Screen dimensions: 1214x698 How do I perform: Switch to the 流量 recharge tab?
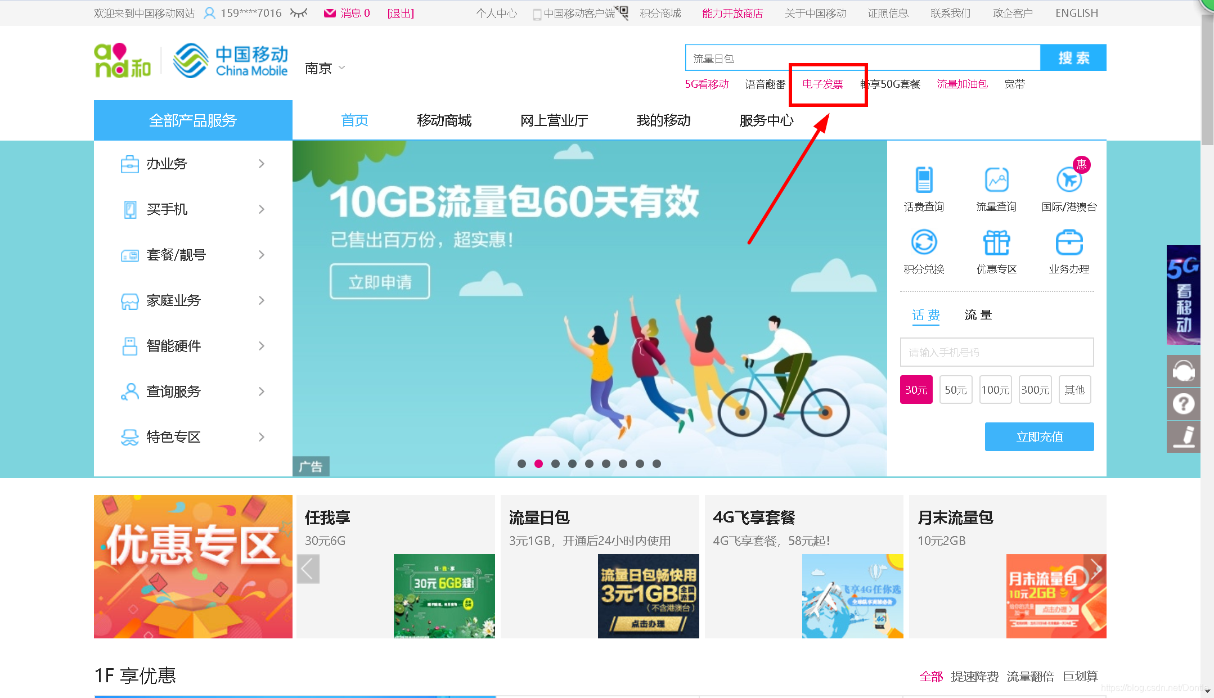pyautogui.click(x=978, y=315)
